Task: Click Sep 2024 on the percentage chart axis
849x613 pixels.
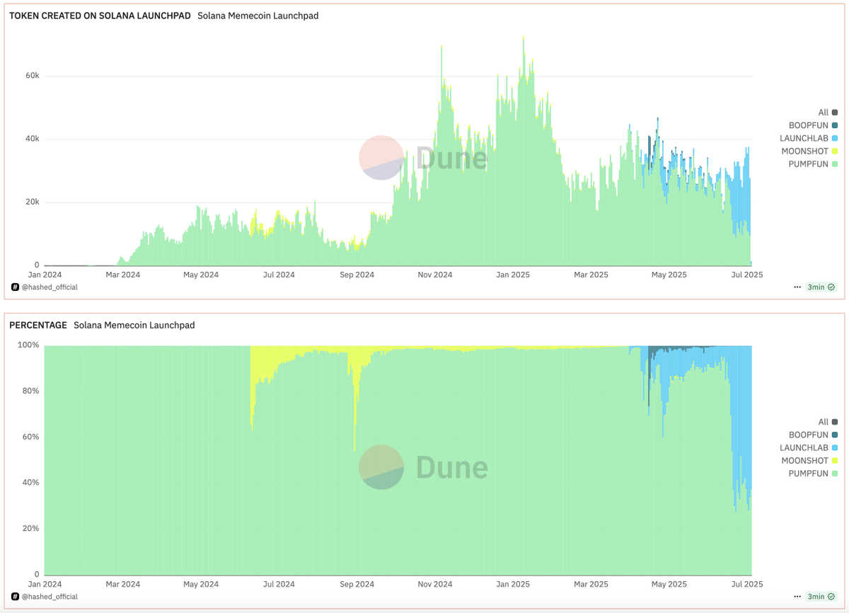Action: tap(357, 584)
